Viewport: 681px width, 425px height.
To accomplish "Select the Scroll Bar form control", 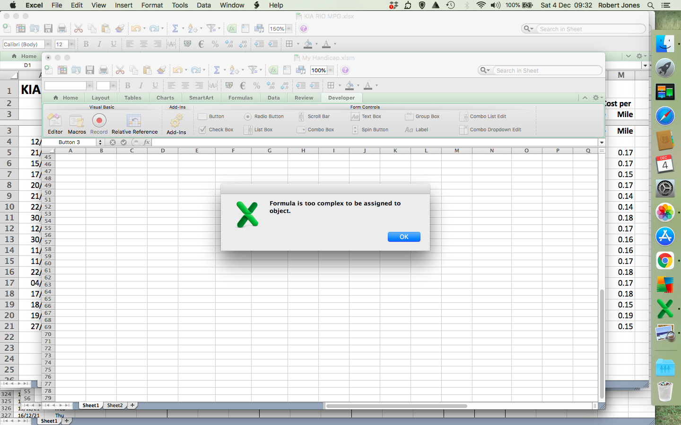I will [x=314, y=117].
